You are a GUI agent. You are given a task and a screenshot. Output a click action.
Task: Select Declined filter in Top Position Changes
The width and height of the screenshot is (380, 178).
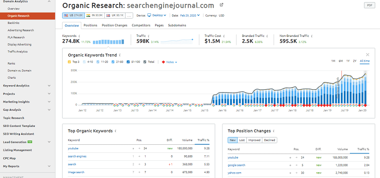(x=270, y=140)
